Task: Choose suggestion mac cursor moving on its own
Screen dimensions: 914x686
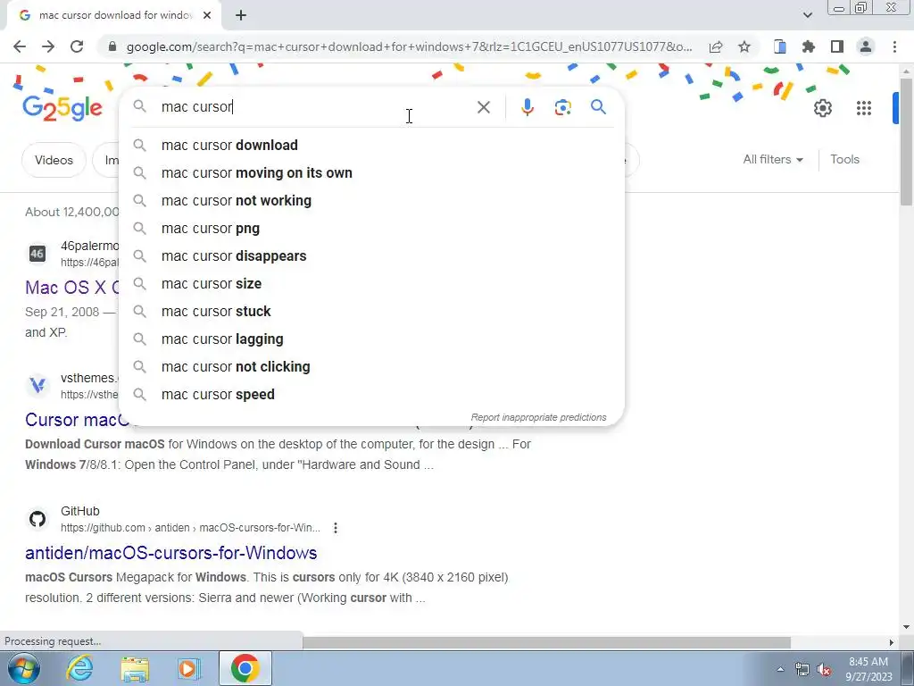Action: point(371,172)
